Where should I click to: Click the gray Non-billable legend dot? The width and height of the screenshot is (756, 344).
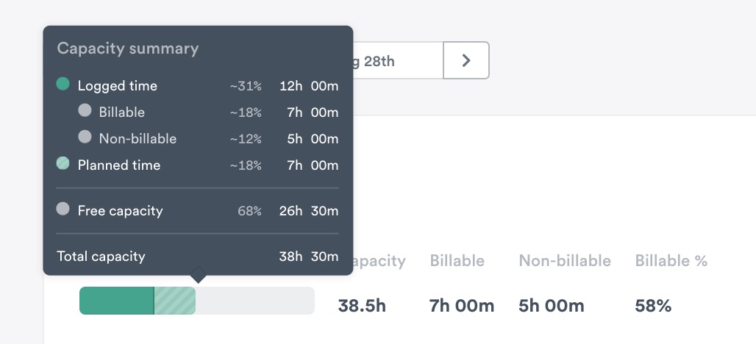point(85,137)
